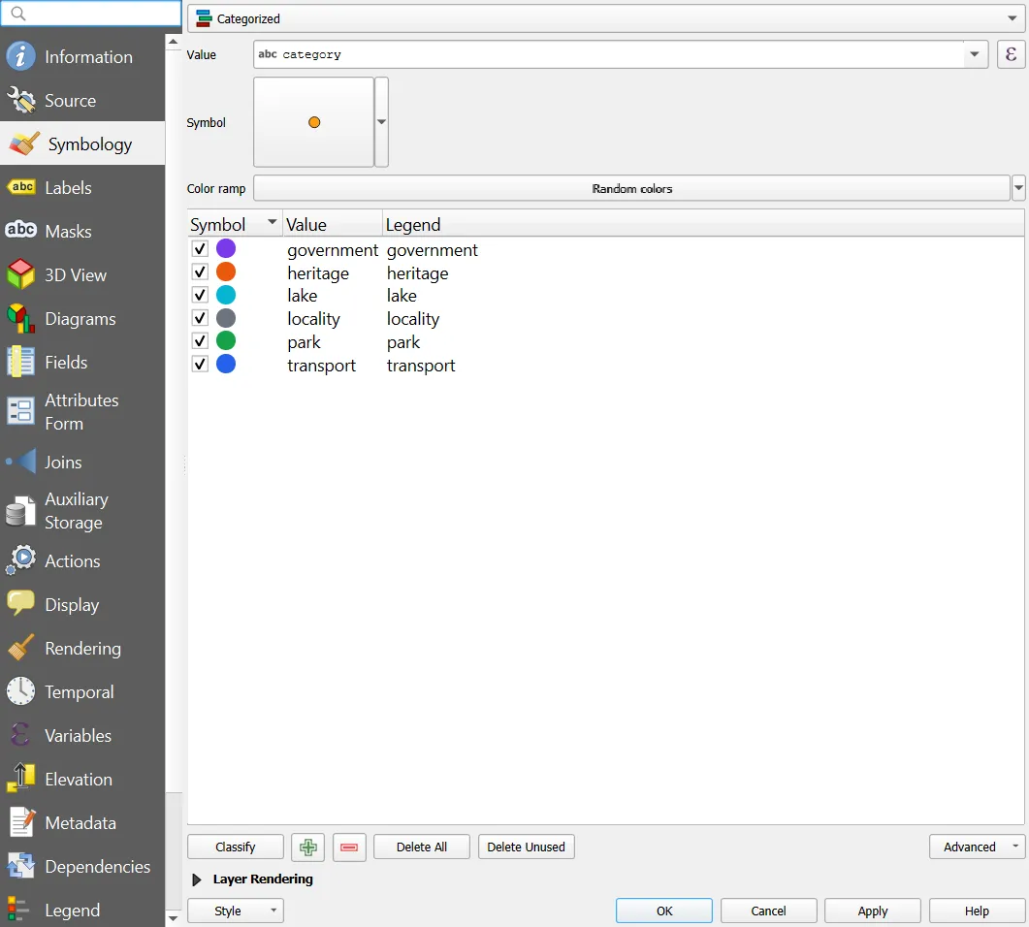Click the Masks abc icon

[20, 230]
